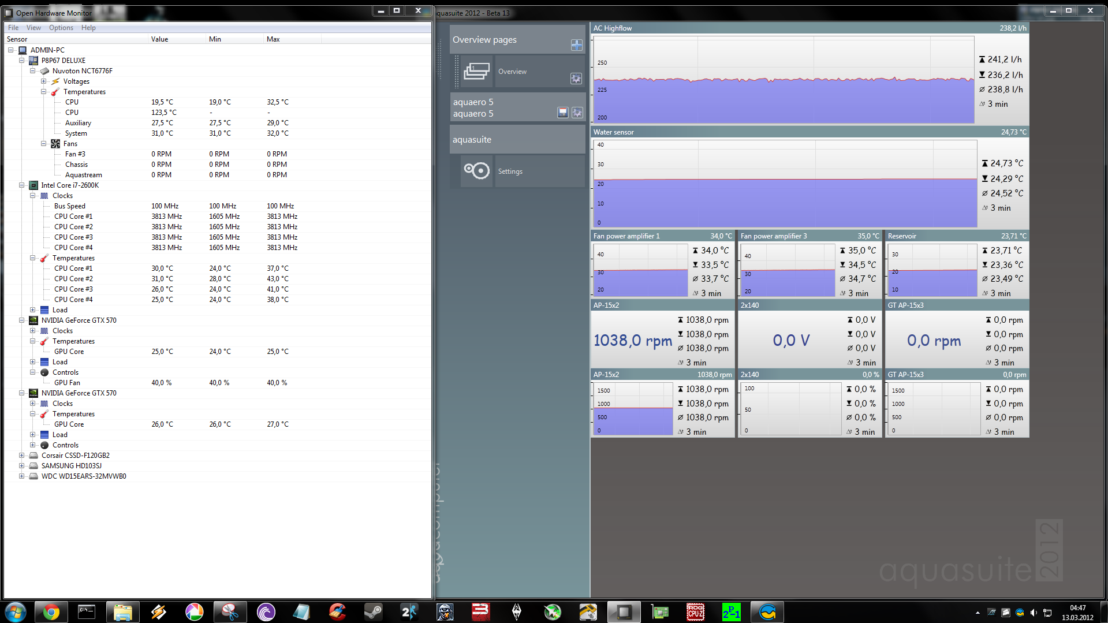Click the Reservoir chart title
The width and height of the screenshot is (1108, 623).
pyautogui.click(x=902, y=236)
